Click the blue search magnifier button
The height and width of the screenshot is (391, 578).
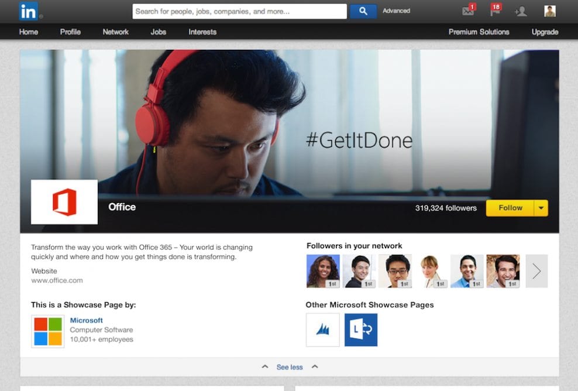[363, 11]
